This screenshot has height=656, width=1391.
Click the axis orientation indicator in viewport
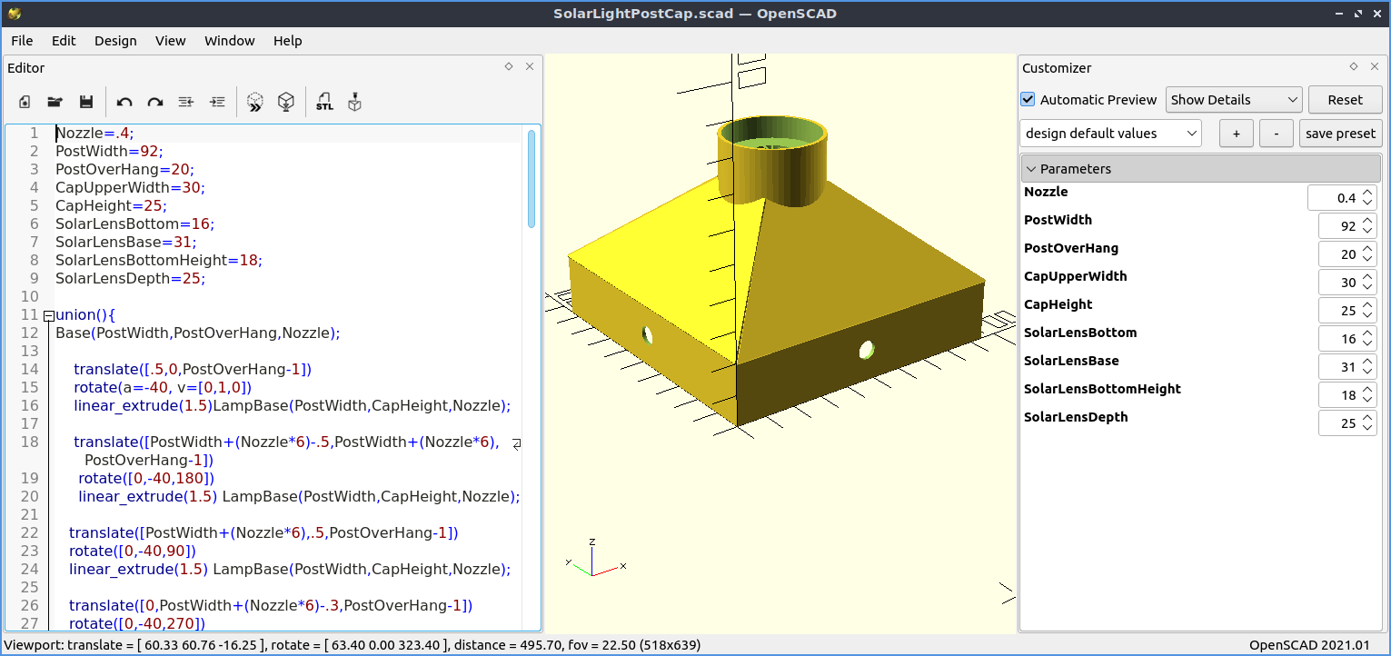point(594,559)
